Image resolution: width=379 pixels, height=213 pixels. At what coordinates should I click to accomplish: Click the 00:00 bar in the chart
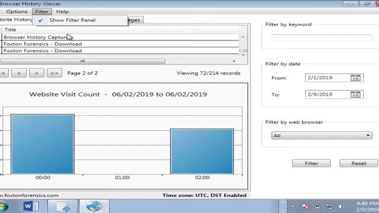(x=43, y=144)
